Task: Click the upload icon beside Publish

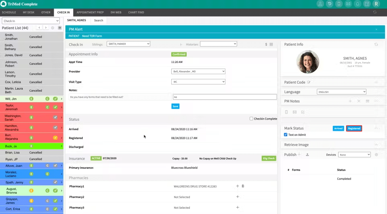Action: pyautogui.click(x=307, y=155)
